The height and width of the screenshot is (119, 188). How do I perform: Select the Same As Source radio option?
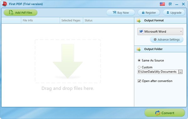click(x=139, y=61)
